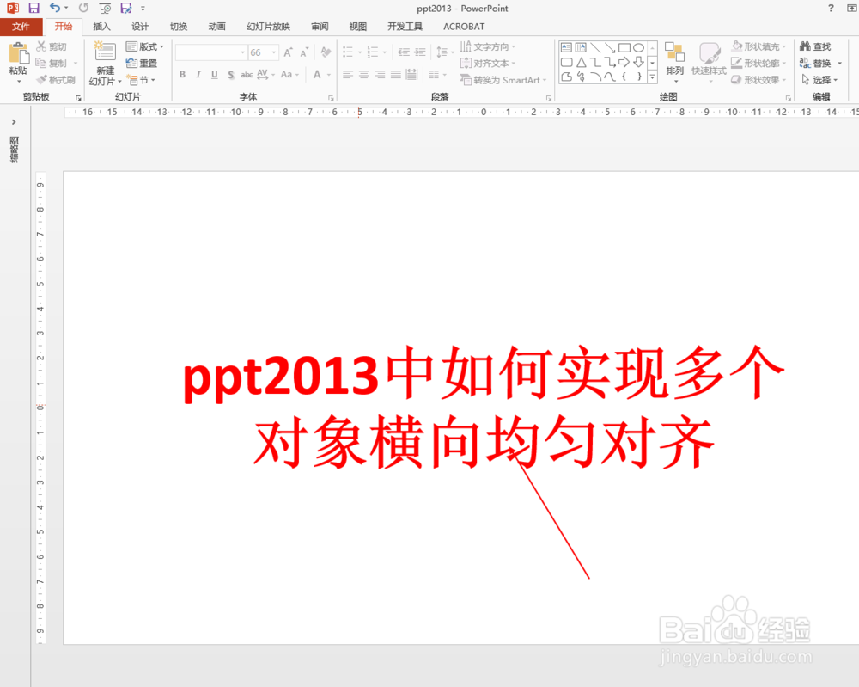
Task: Align text left
Action: click(x=347, y=75)
